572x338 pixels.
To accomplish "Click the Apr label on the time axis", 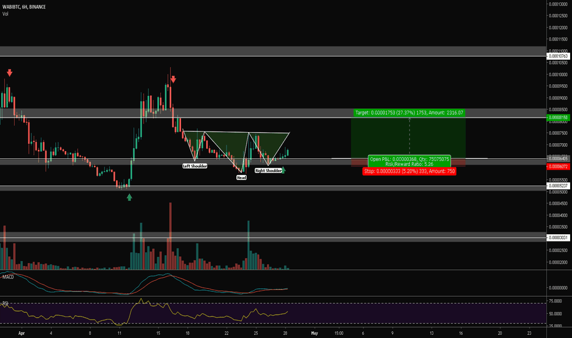I will click(x=21, y=333).
